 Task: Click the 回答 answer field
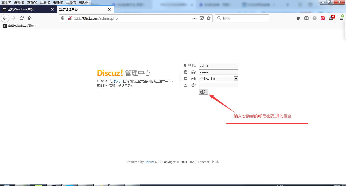click(219, 85)
